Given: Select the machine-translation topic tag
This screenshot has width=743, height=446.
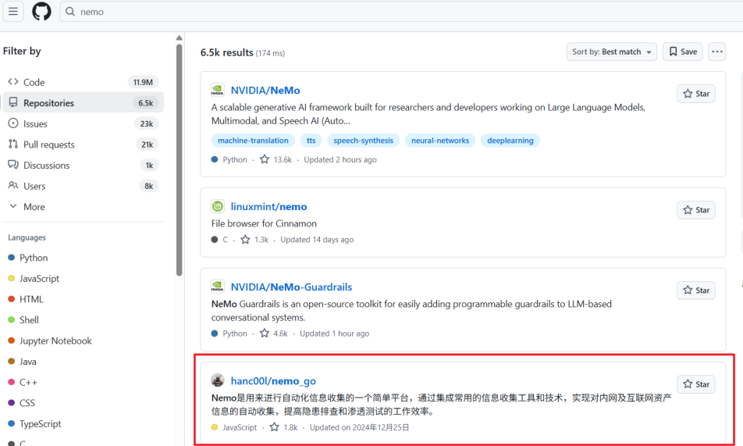Looking at the screenshot, I should (x=253, y=141).
